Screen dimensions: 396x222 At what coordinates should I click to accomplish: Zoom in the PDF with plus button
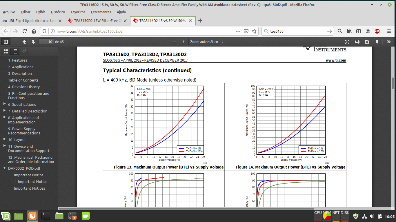183,42
